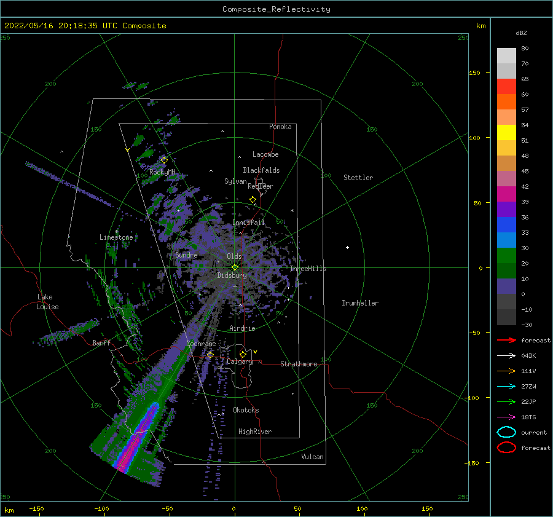Click the RedDeer city label
553x517 pixels.
[261, 186]
